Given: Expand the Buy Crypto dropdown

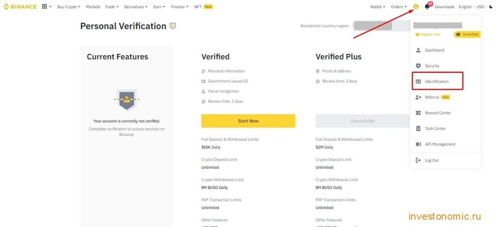Looking at the screenshot, I should [69, 7].
